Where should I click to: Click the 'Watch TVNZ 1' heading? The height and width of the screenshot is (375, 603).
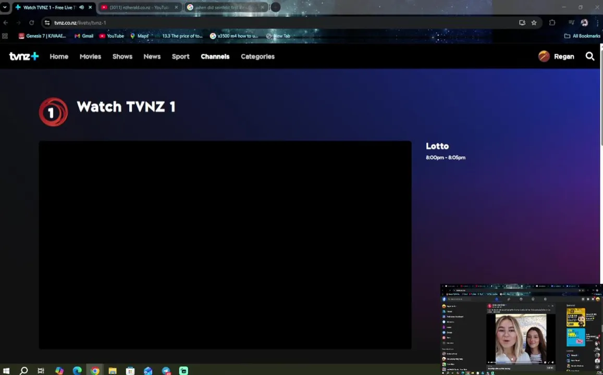(x=126, y=107)
